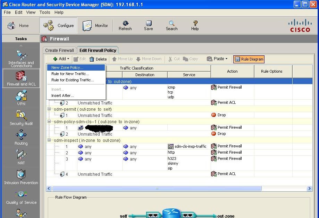Screen dimensions: 319x218
Task: Open the Search tool
Action: (172, 26)
